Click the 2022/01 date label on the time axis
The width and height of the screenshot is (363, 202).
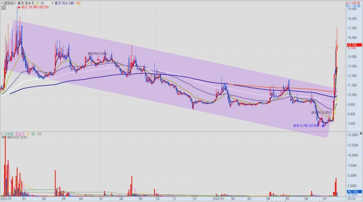(219, 199)
